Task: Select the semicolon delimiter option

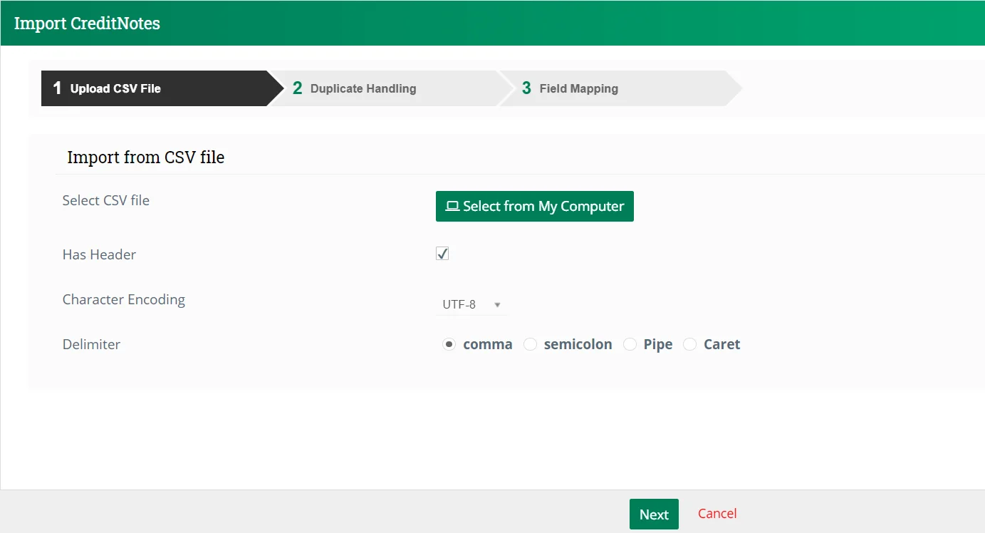Action: [531, 343]
